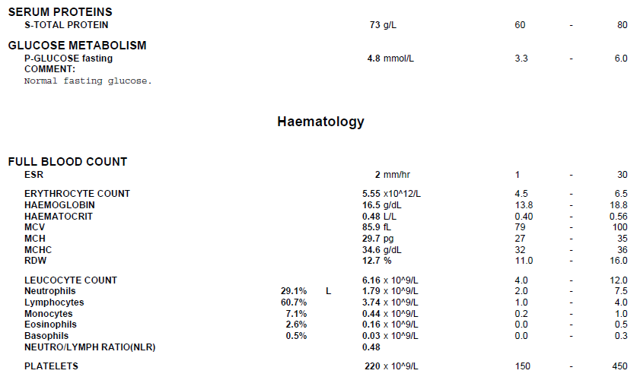This screenshot has width=640, height=380.
Task: Click the ESR row label
Action: 33,175
